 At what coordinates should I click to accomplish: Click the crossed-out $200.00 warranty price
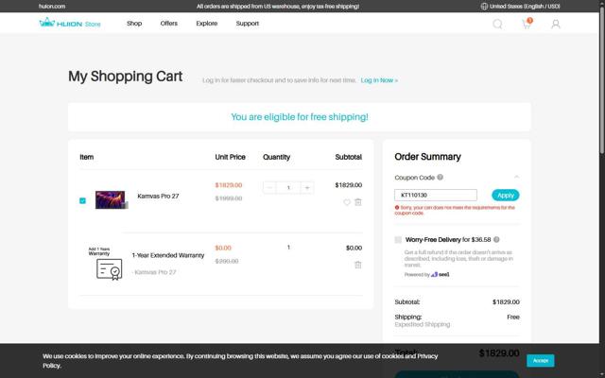227,261
